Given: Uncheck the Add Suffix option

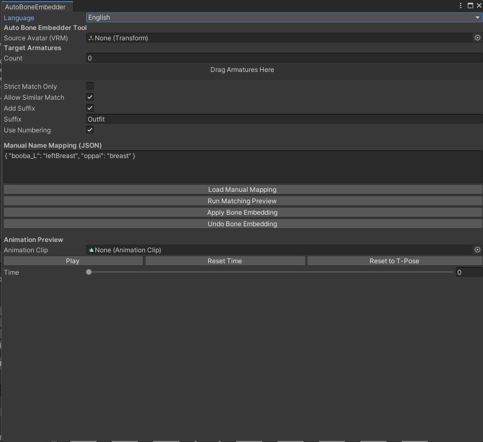Looking at the screenshot, I should (89, 108).
